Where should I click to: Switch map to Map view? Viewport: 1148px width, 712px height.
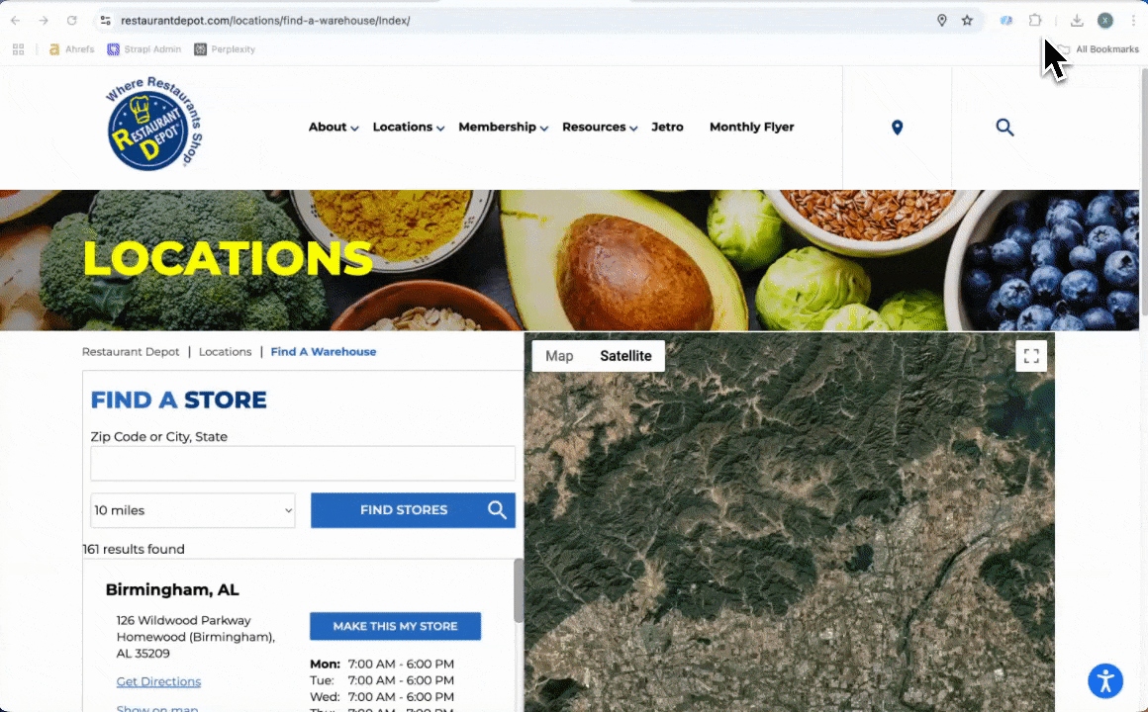559,356
